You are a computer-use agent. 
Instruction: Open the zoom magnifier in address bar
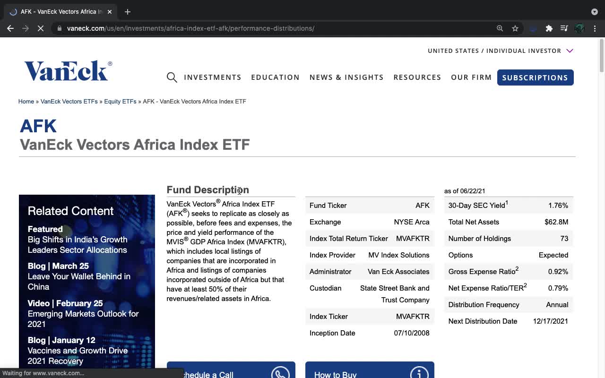coord(500,28)
